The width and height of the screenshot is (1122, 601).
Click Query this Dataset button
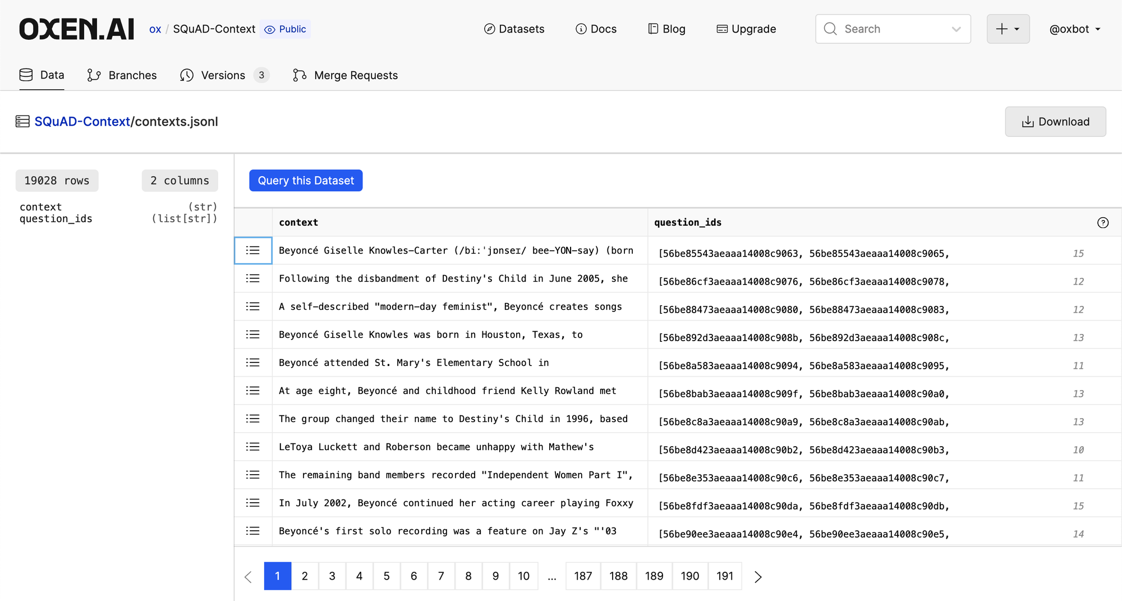point(306,181)
